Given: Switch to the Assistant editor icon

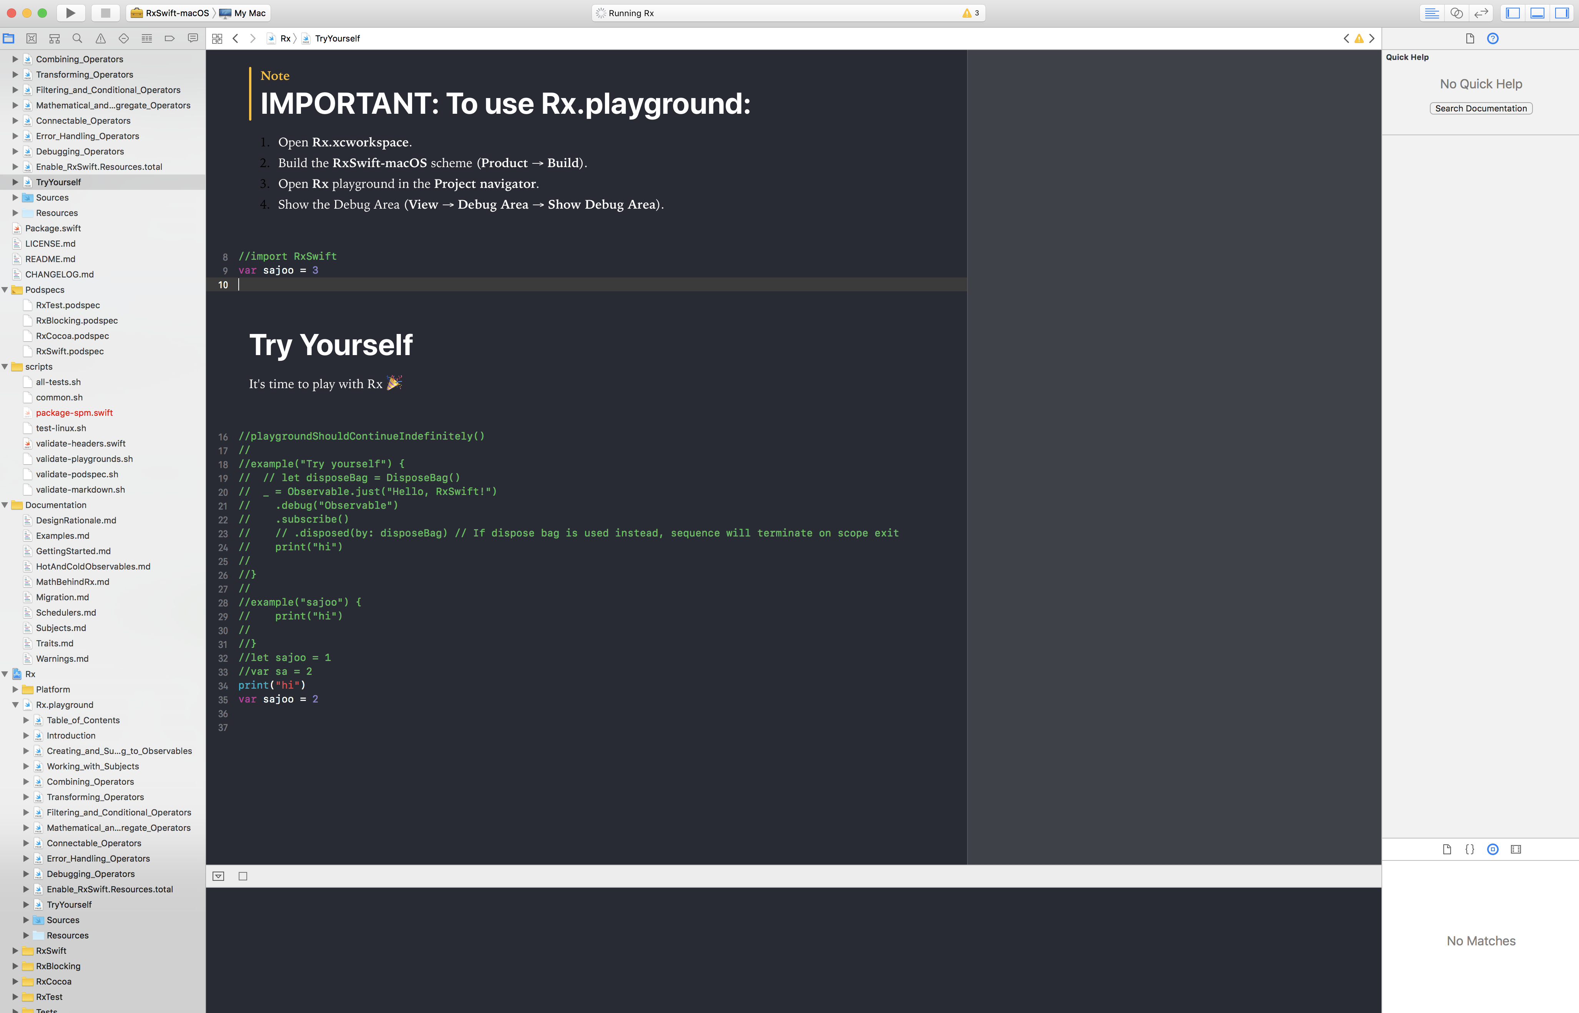Looking at the screenshot, I should point(1457,13).
